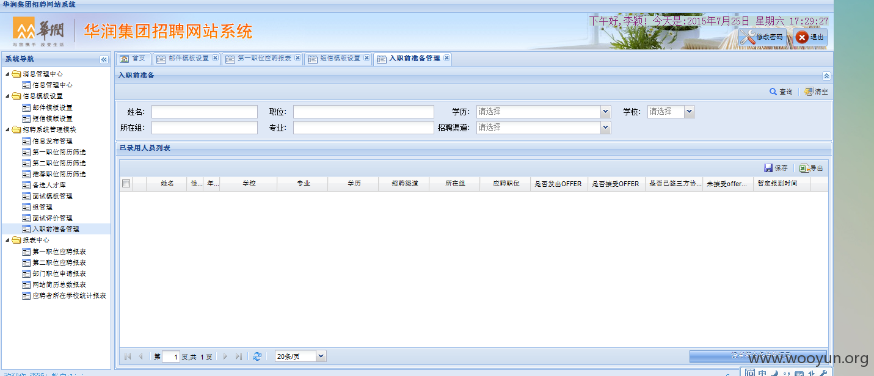This screenshot has height=376, width=874.
Task: Open 备选人才库 tree item
Action: pos(49,185)
